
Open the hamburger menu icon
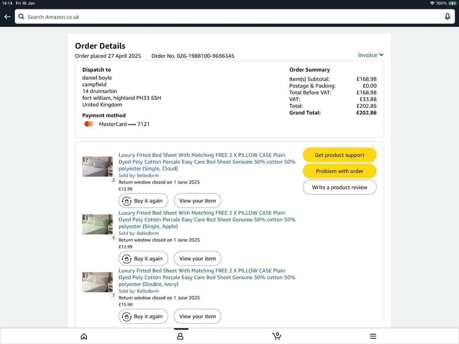click(x=373, y=336)
